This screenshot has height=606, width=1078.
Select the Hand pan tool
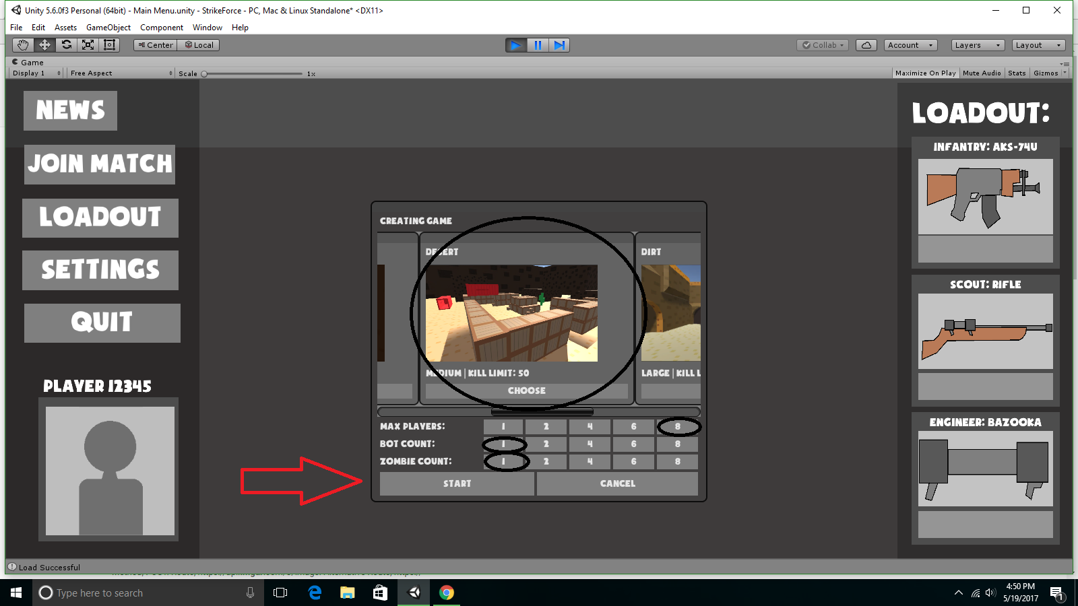coord(22,45)
